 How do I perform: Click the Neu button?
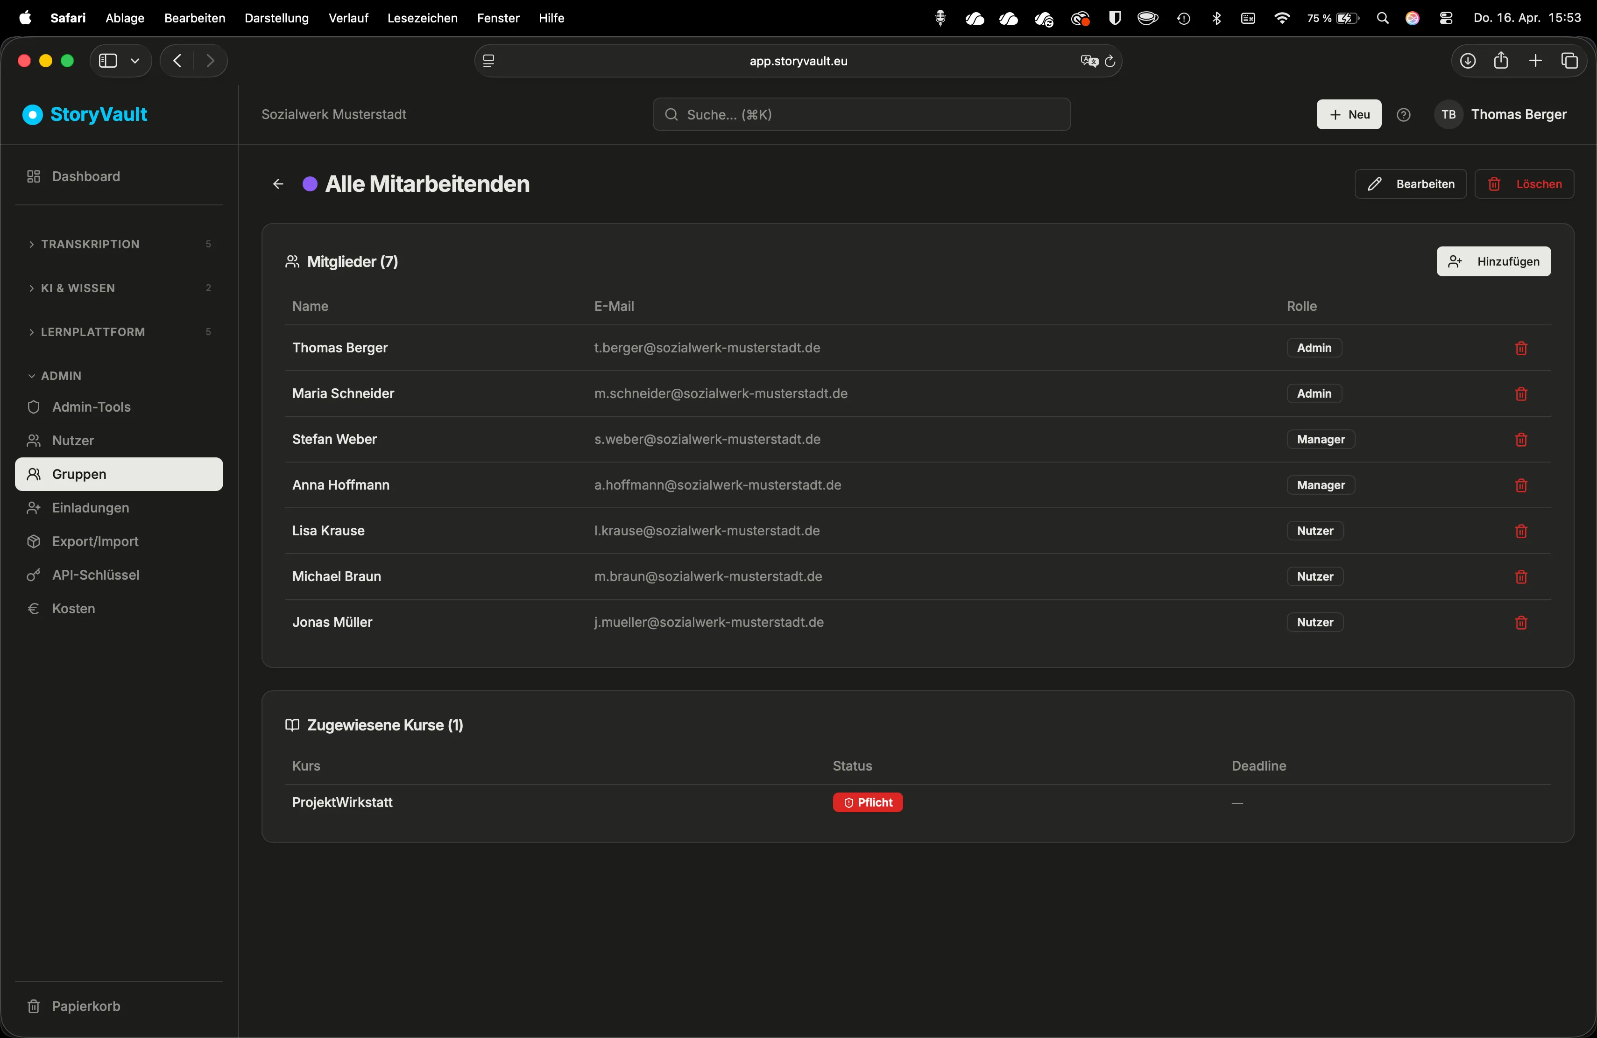point(1349,115)
